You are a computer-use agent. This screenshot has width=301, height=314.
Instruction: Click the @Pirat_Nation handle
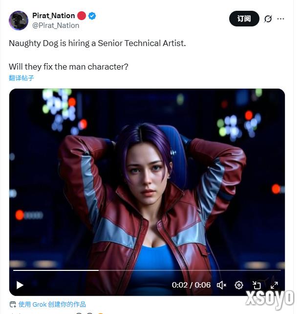[56, 25]
